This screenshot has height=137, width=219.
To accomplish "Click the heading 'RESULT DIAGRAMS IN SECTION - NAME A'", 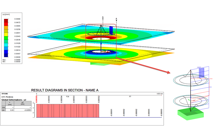I will tap(65, 90).
